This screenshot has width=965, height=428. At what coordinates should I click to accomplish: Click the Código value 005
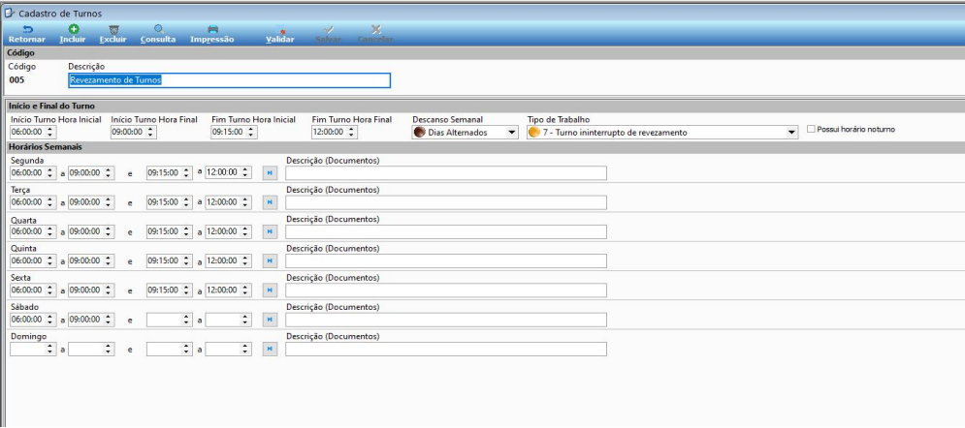pyautogui.click(x=17, y=80)
